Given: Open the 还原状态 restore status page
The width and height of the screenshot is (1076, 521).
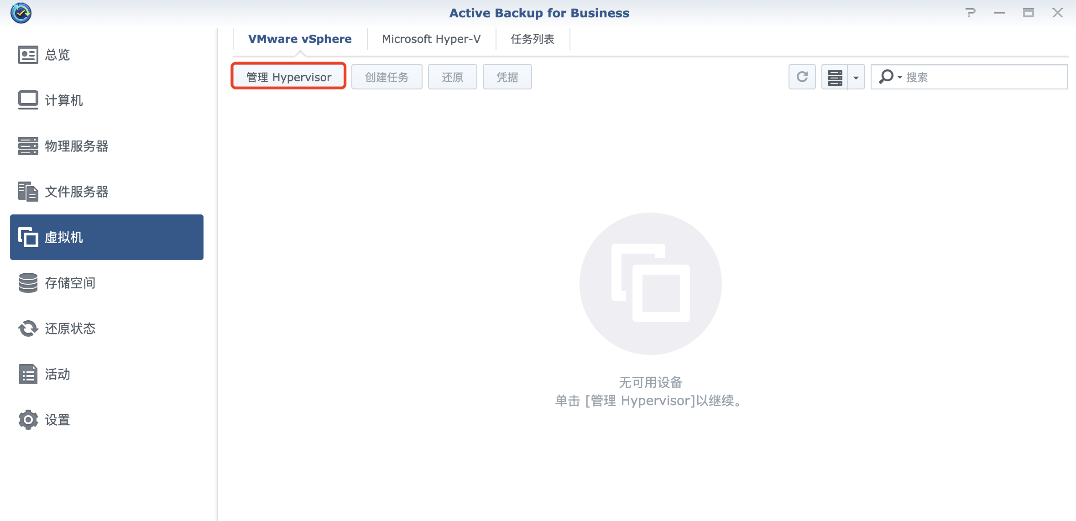Looking at the screenshot, I should point(69,328).
